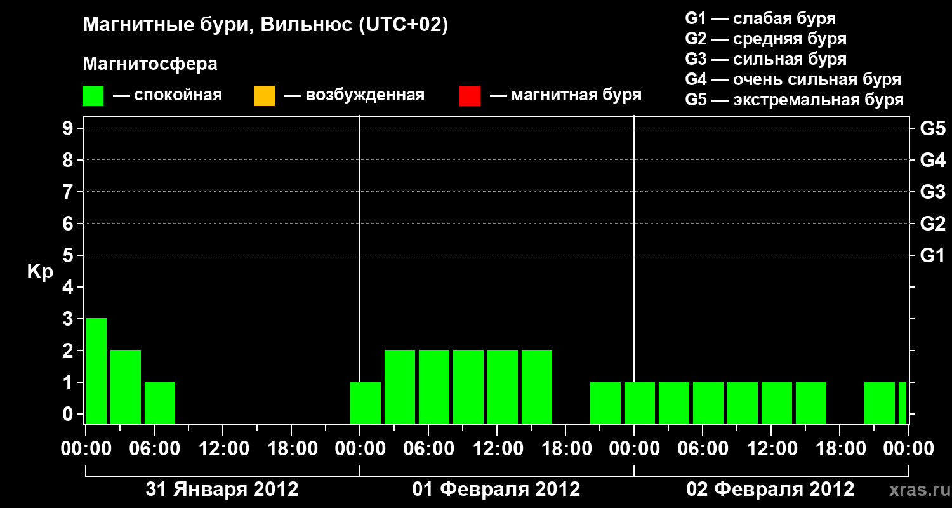Screen dimensions: 952x508
Task: Click the 'Магнитосфера' subtitle
Action: [x=150, y=64]
